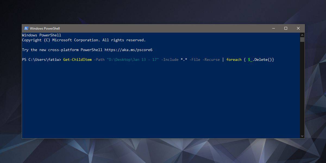Maximize the Windows PowerShell window
Screen dimensions: 326x163
(286, 28)
